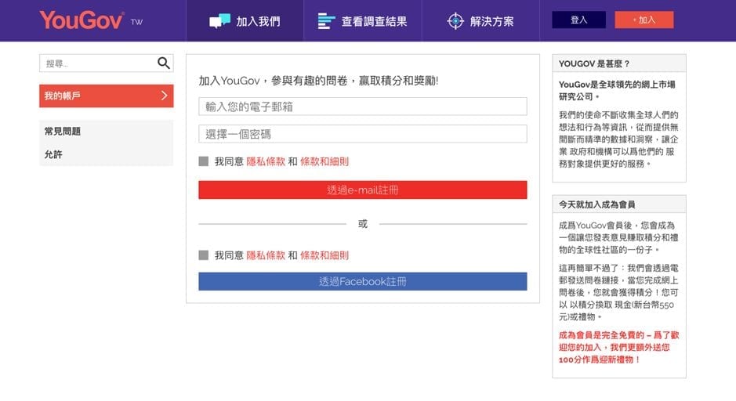The image size is (736, 401).
Task: Click the YouGov logo
Action: pos(82,20)
